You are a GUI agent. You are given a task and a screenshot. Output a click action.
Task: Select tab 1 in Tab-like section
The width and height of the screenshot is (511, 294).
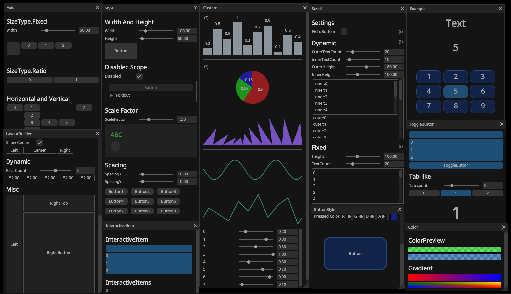tap(456, 193)
